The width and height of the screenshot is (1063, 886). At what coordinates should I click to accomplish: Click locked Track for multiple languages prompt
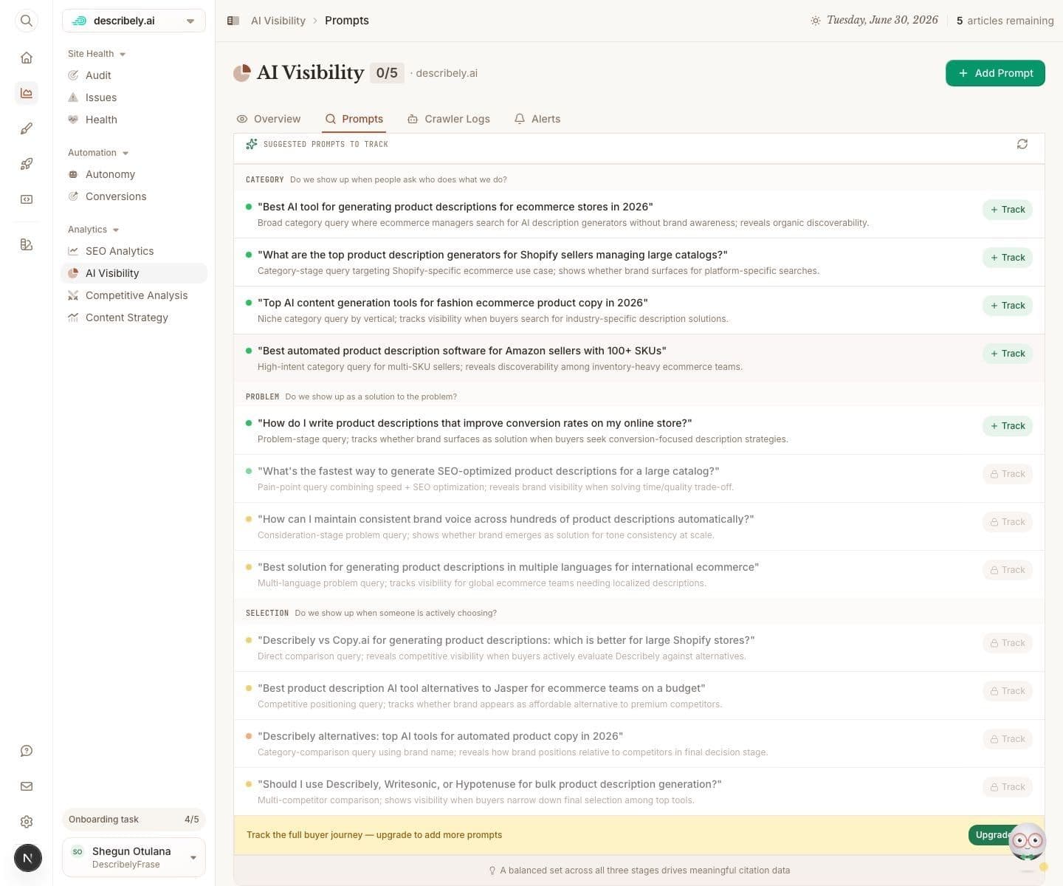click(x=1008, y=570)
